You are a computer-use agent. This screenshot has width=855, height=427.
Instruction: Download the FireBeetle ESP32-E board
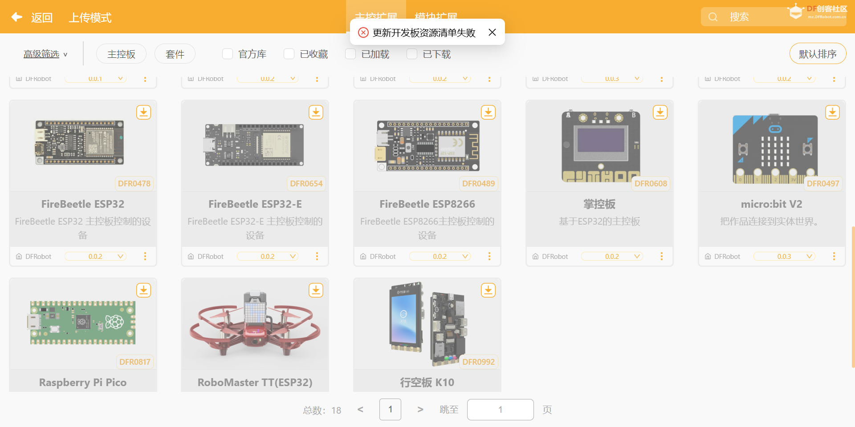(x=316, y=112)
